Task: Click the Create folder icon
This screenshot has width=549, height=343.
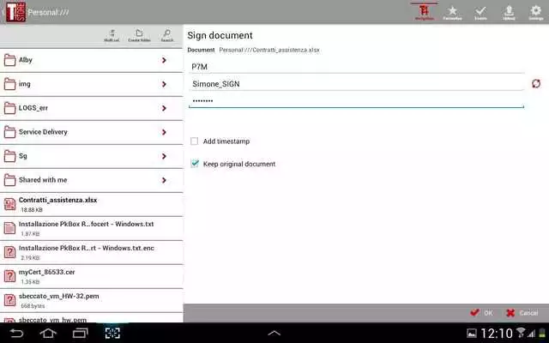Action: (139, 35)
